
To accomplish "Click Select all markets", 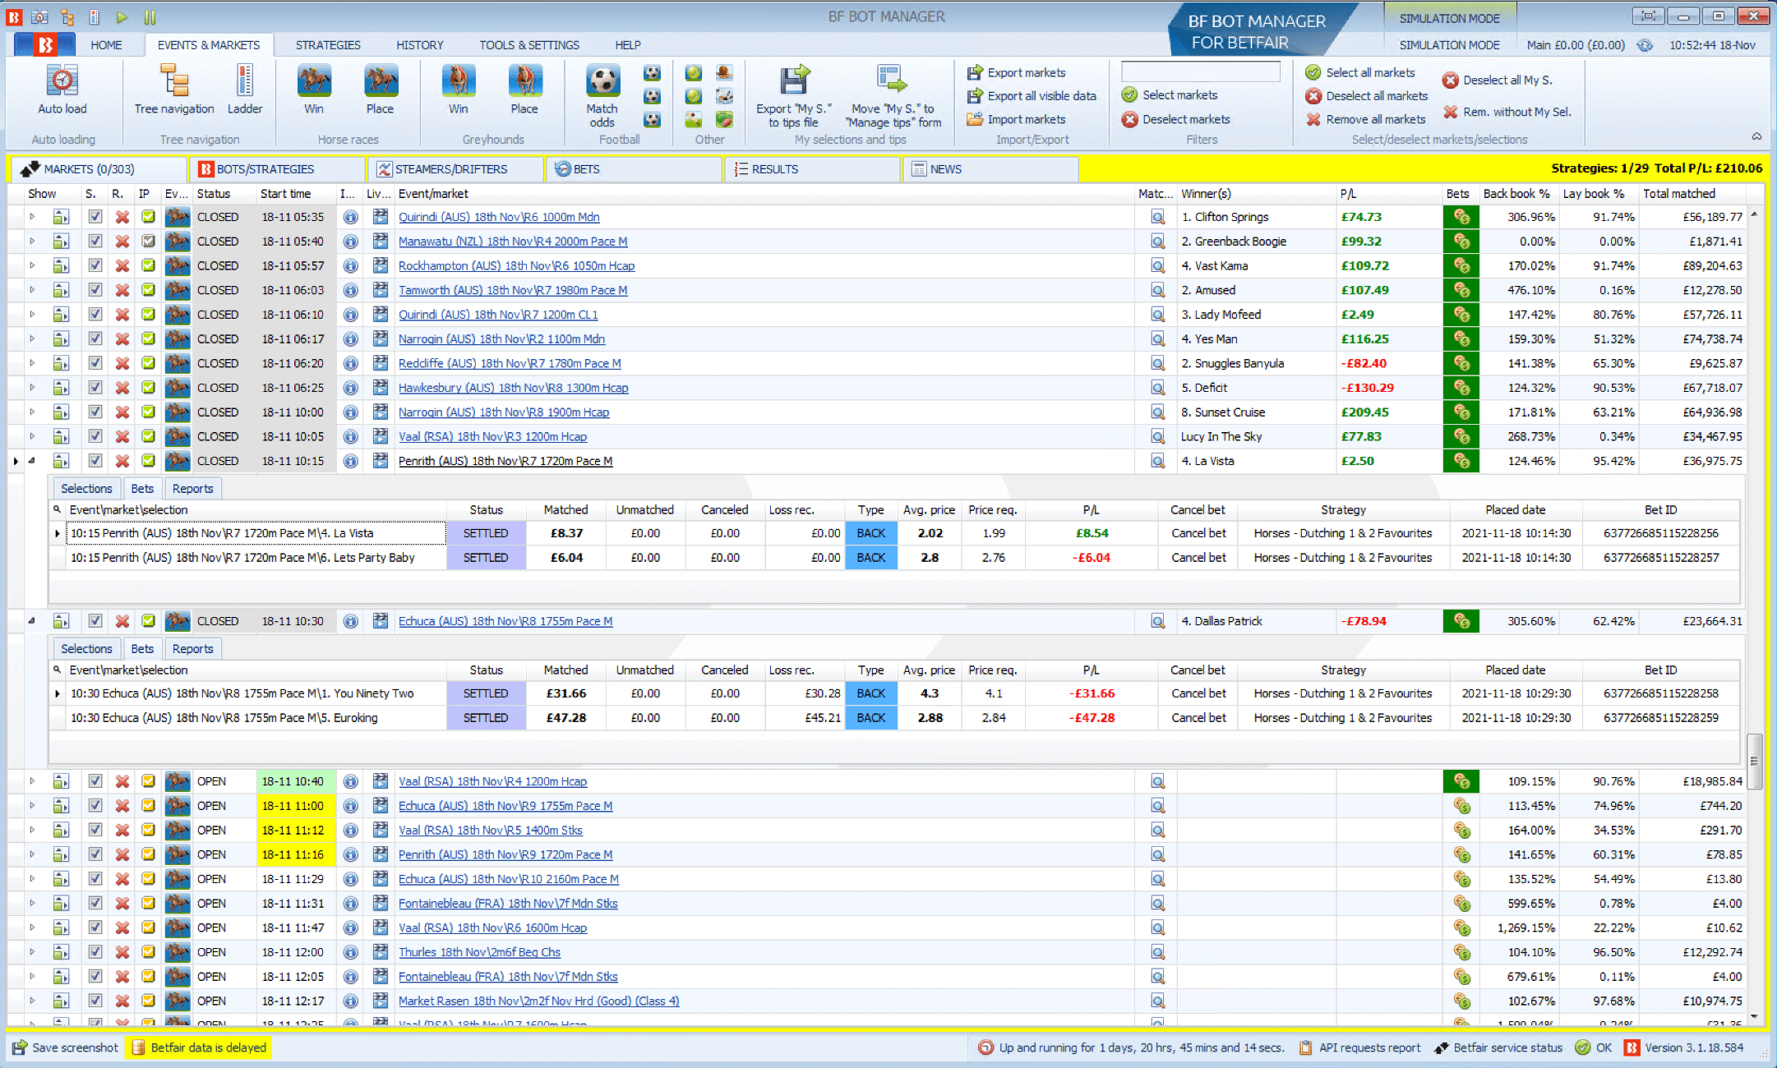I will [x=1360, y=72].
